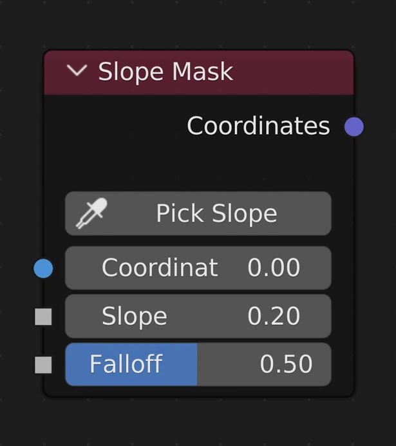Image resolution: width=396 pixels, height=446 pixels.
Task: Select the Slope value field
Action: 198,316
